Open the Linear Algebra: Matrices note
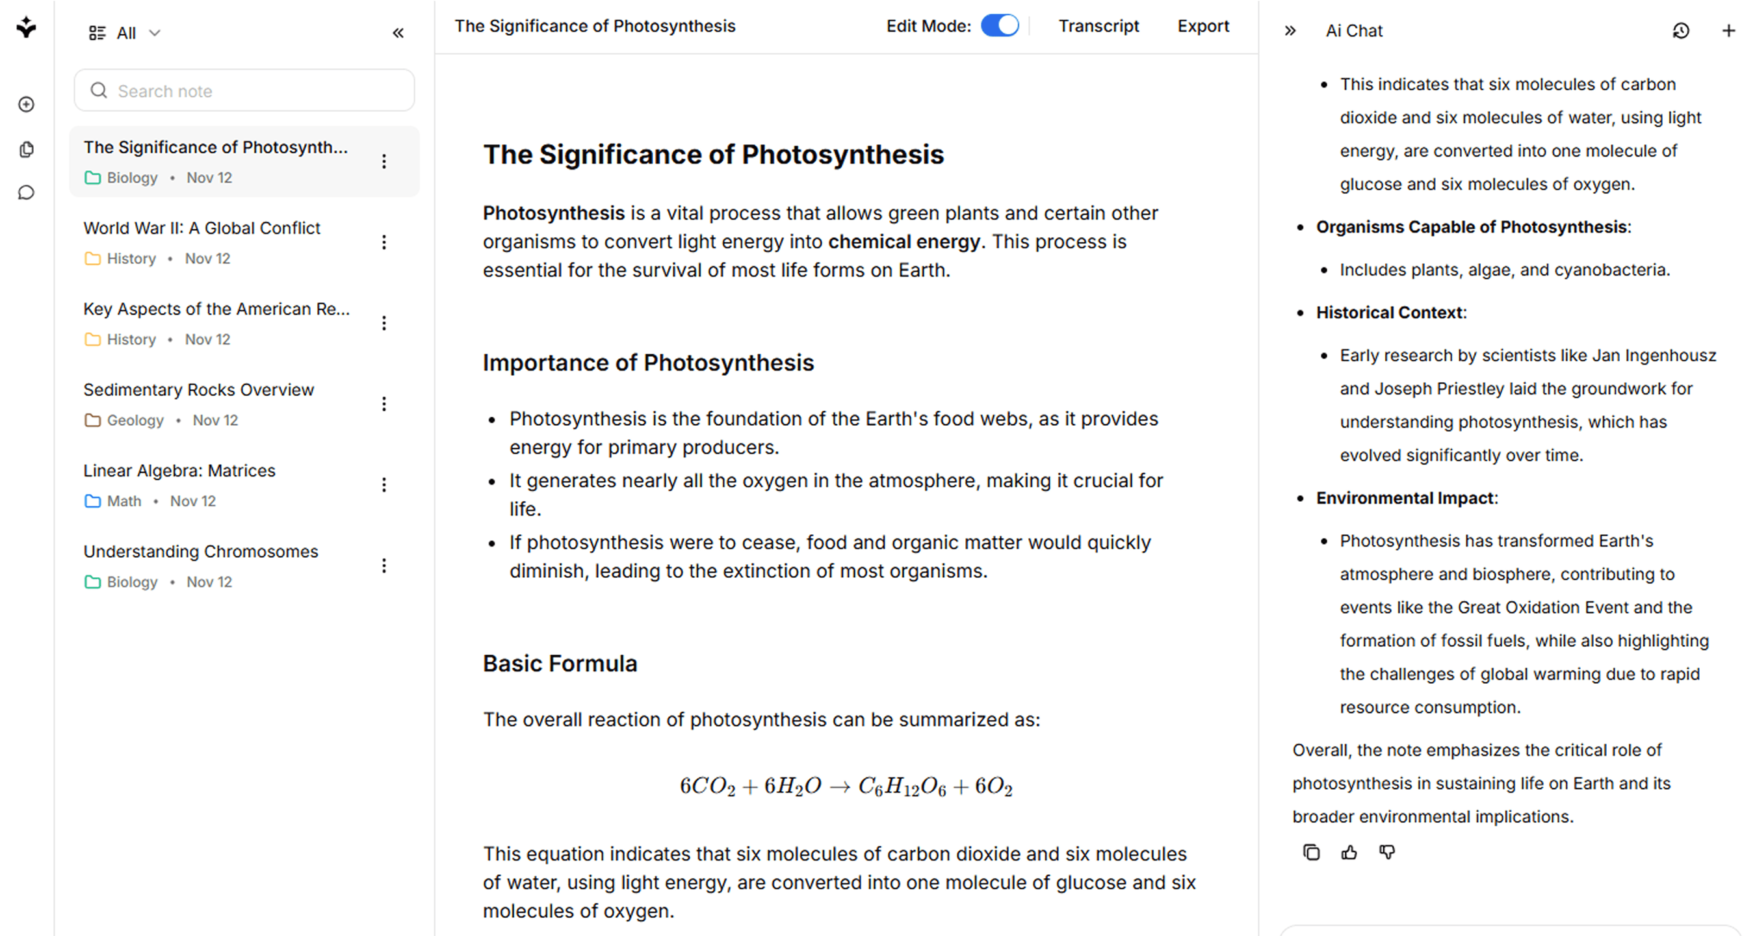This screenshot has height=936, width=1755. point(179,471)
